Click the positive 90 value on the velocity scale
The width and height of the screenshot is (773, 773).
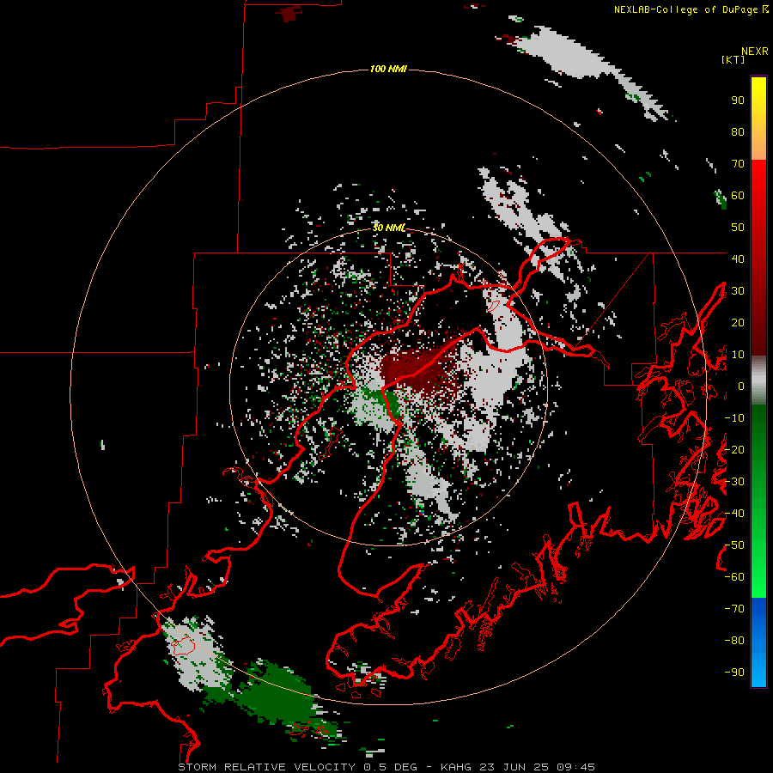click(x=738, y=100)
